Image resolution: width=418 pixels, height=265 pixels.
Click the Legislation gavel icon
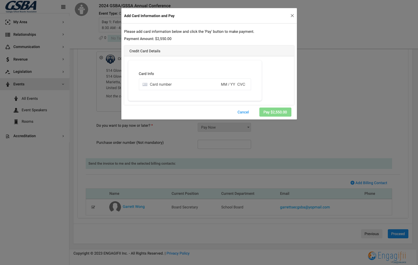point(8,72)
